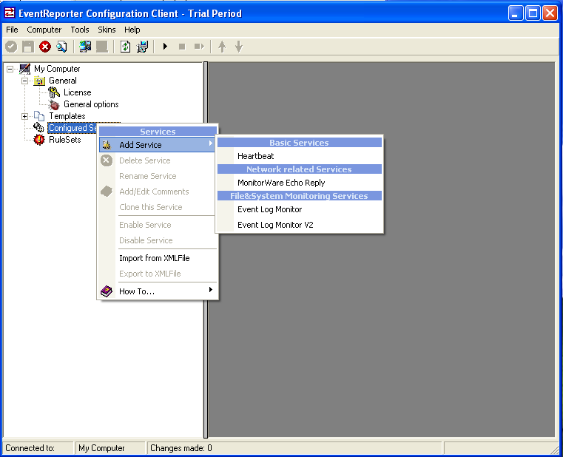Click the move up arrow icon
Viewport: 563px width, 457px height.
(222, 47)
